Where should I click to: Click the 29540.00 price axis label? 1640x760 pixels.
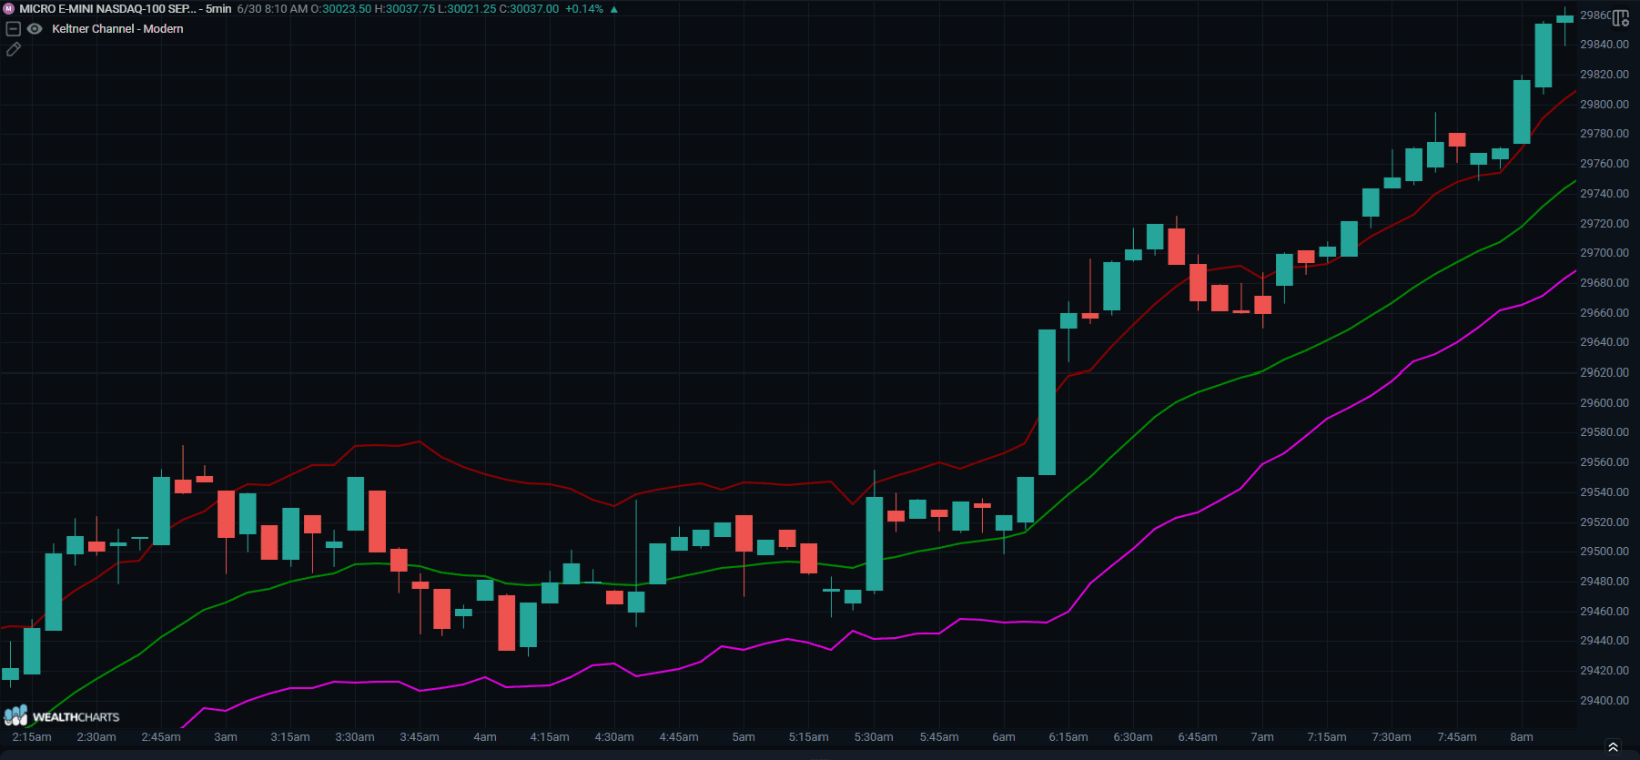point(1605,492)
